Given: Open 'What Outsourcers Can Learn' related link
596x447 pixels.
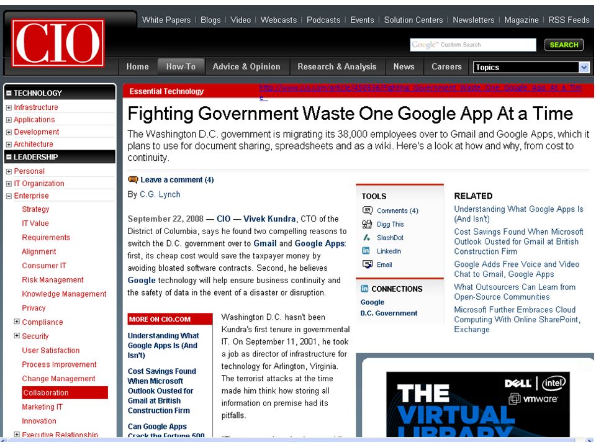Looking at the screenshot, I should 515,292.
